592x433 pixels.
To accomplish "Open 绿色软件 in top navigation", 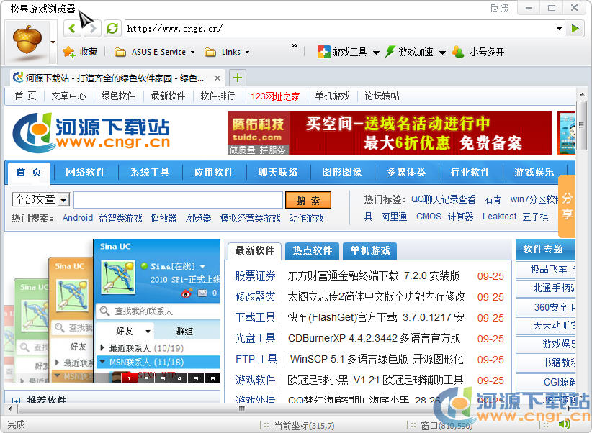I will (x=118, y=96).
